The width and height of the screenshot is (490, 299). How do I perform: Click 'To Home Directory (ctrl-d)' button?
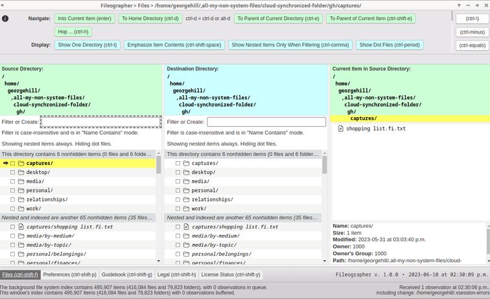[150, 19]
